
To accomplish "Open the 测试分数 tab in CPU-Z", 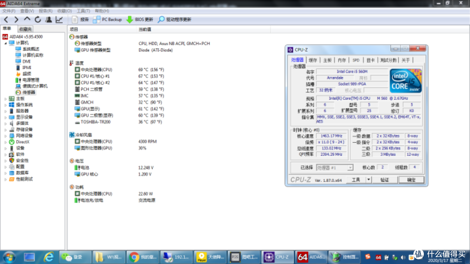I will point(388,60).
